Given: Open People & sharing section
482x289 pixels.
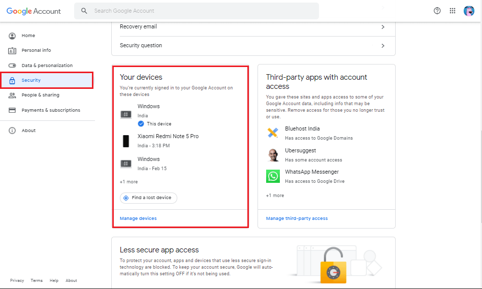Looking at the screenshot, I should (x=40, y=95).
